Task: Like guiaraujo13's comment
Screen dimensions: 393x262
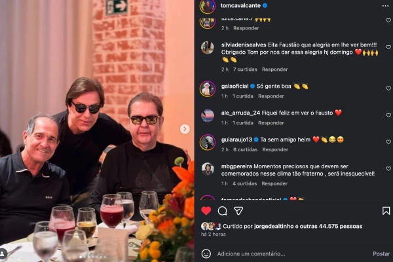Action: tap(388, 140)
